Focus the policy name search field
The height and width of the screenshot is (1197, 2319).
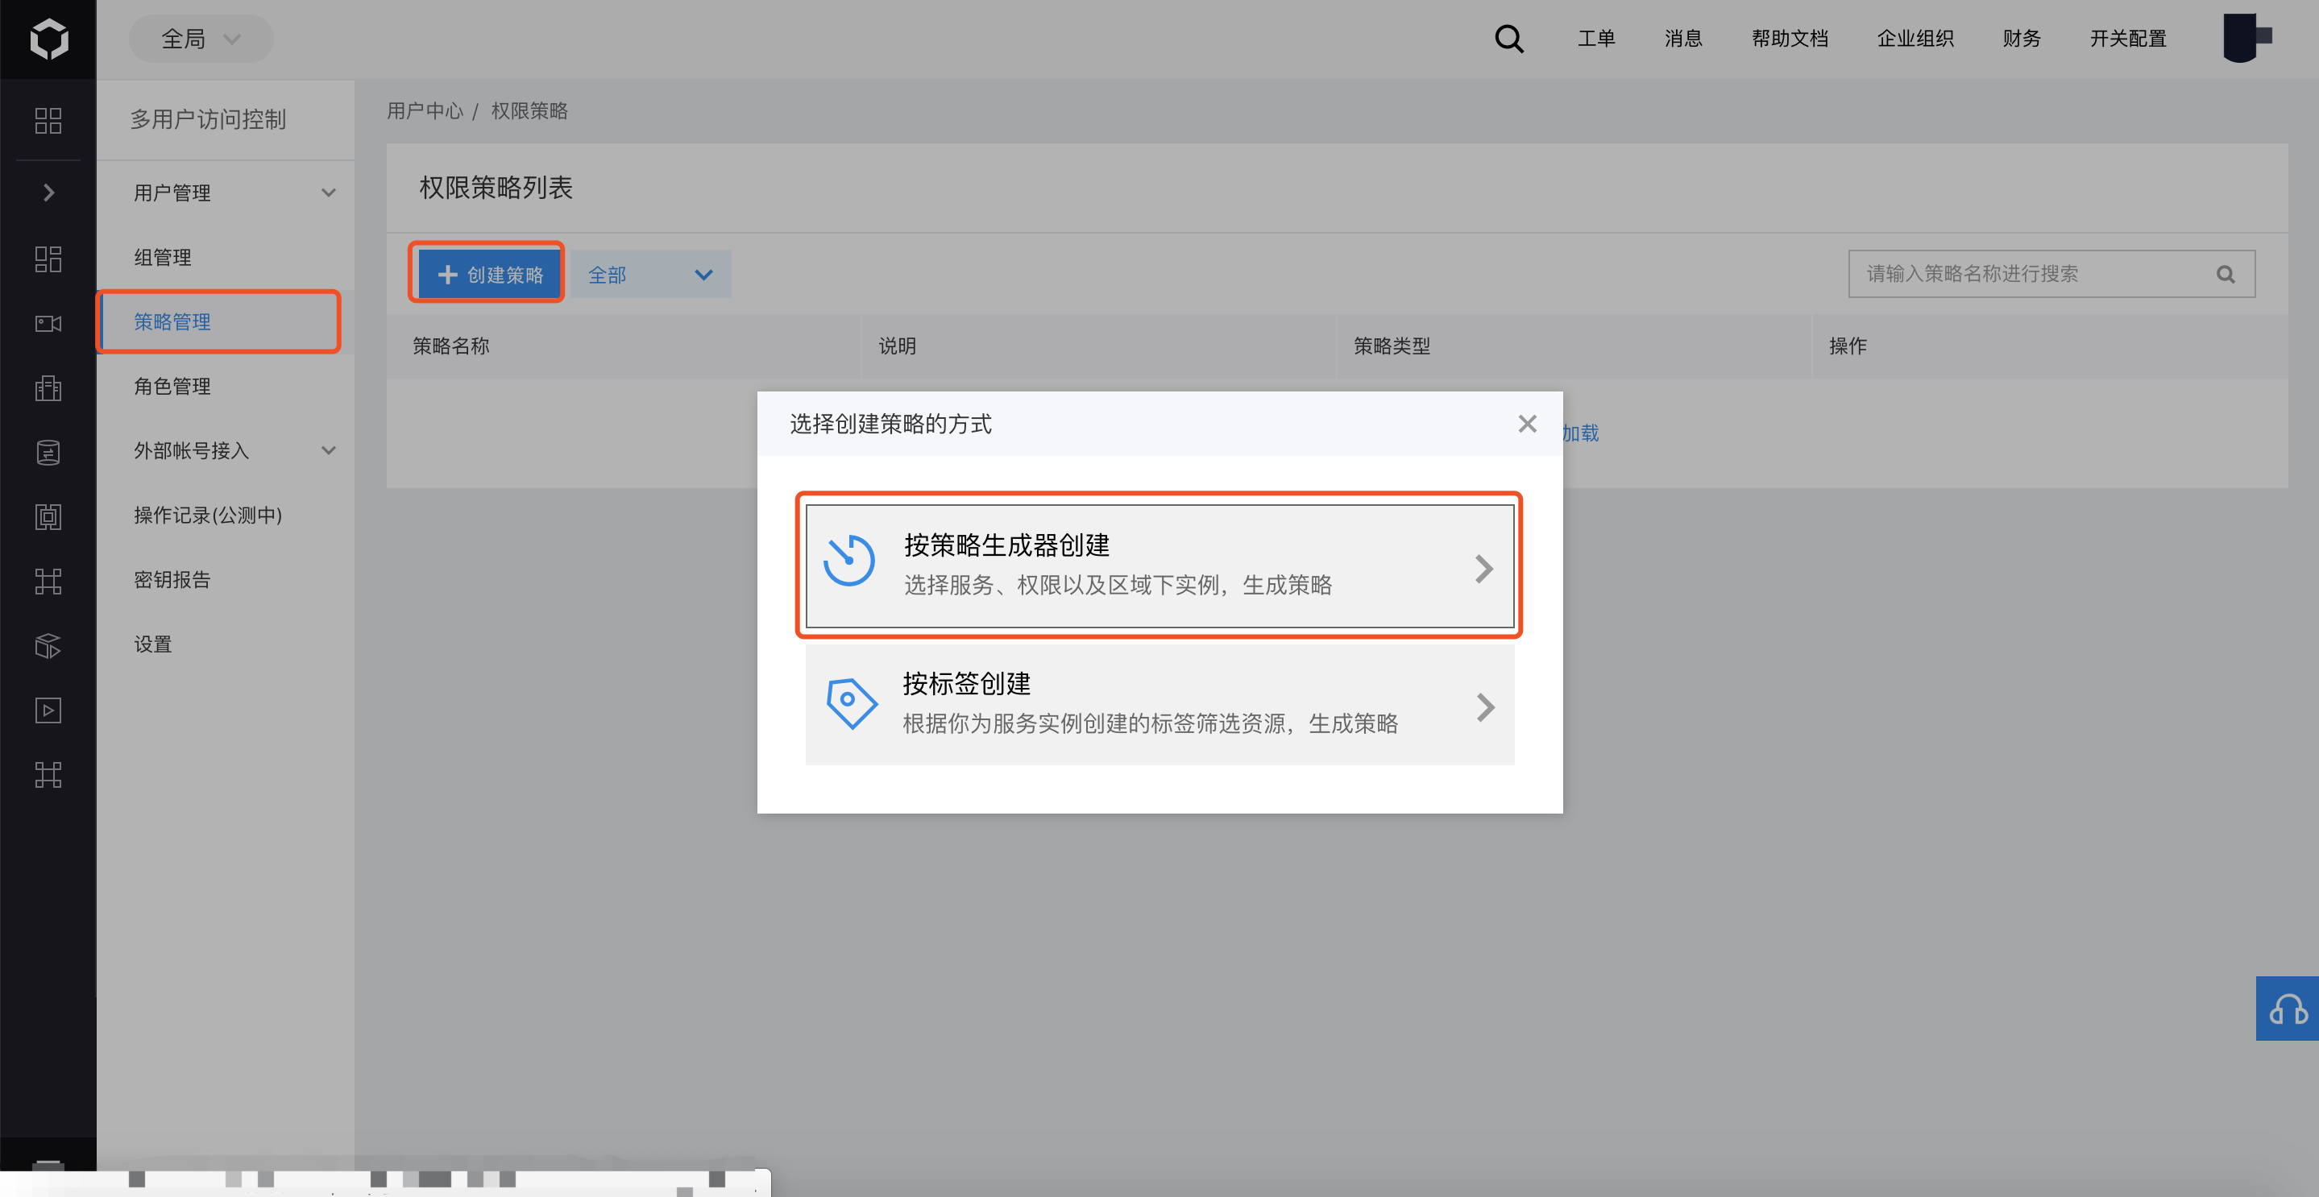click(2051, 274)
